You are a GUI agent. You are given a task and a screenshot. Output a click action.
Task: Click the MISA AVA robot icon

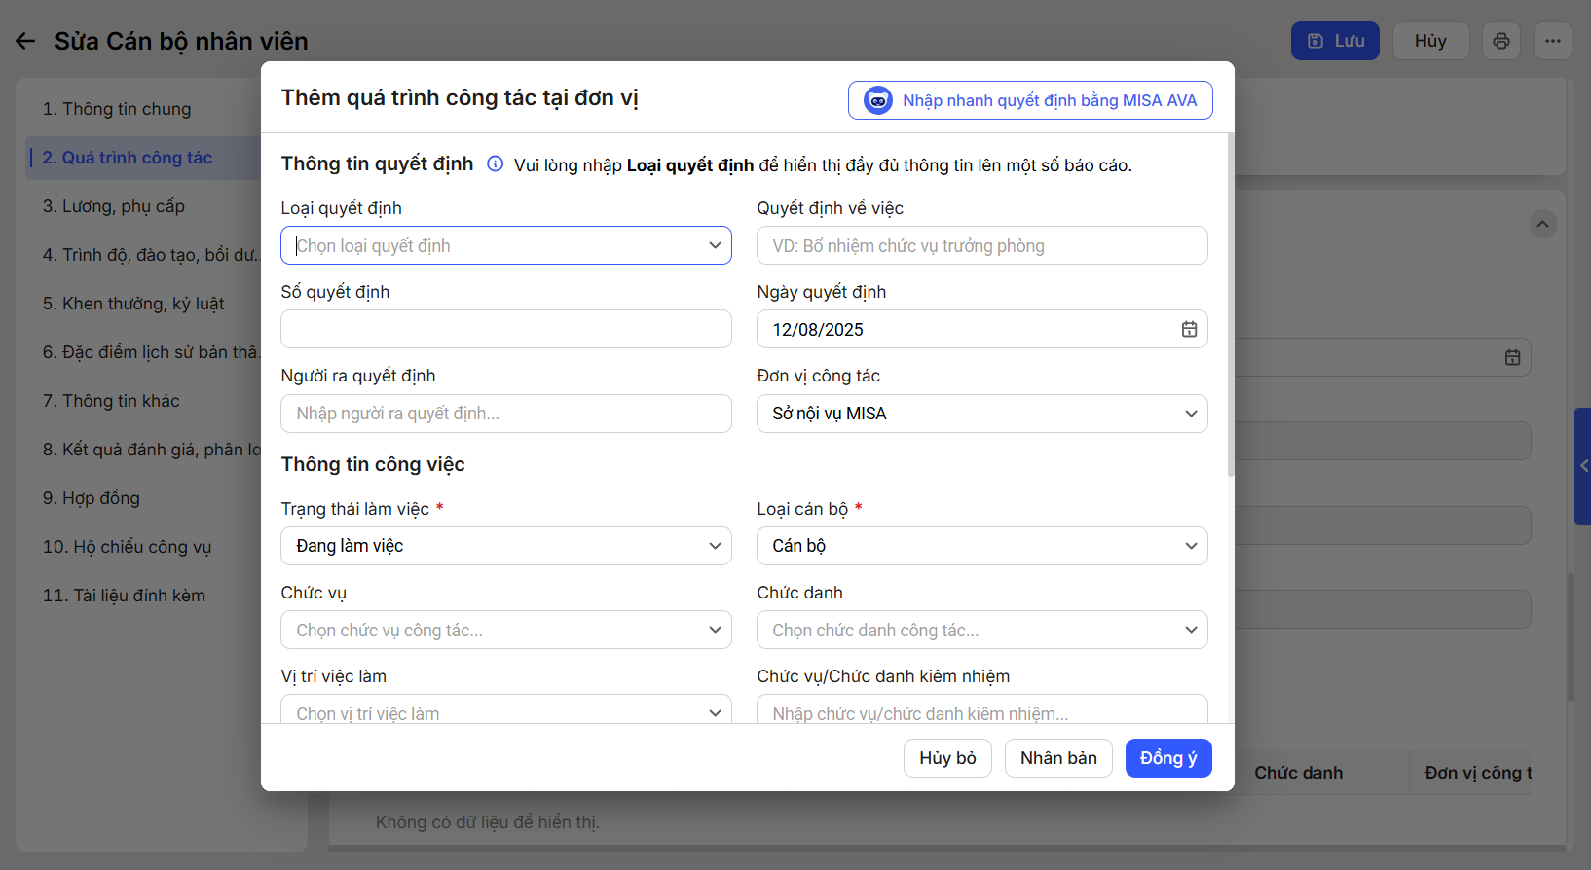[x=877, y=100]
